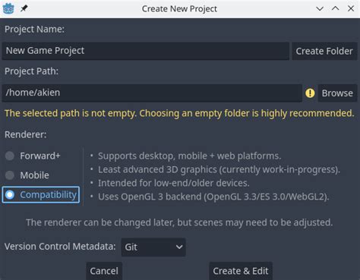360x280 pixels.
Task: Select the Mobile renderer option
Action: coord(27,175)
